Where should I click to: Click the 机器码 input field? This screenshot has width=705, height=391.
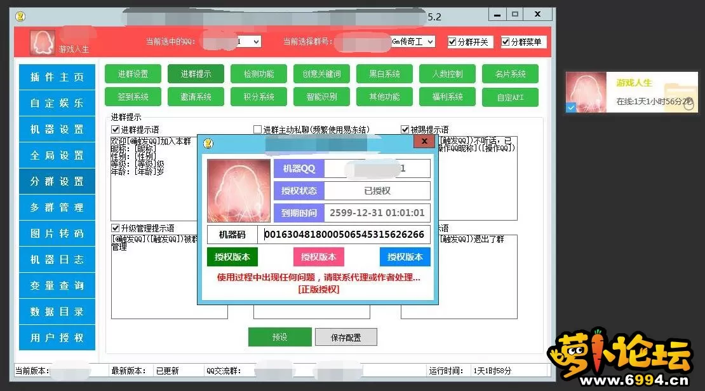(344, 235)
